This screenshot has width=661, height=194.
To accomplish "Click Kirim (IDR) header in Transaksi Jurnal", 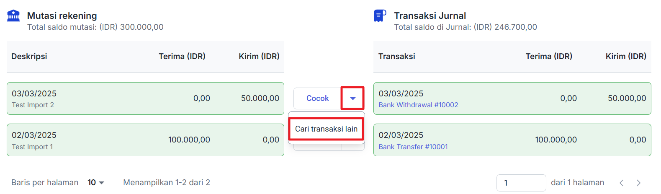I will click(x=626, y=57).
